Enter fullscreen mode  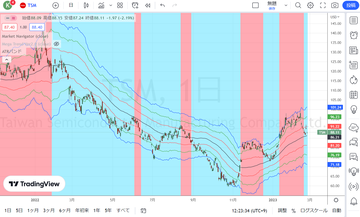323,5
